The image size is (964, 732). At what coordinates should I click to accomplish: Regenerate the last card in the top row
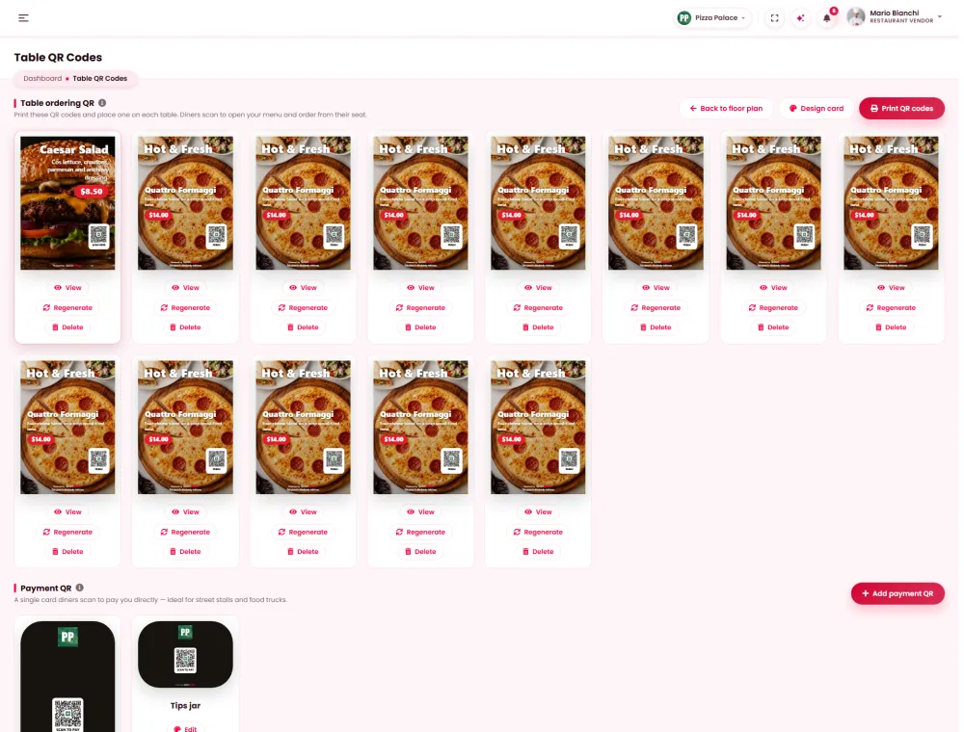891,307
